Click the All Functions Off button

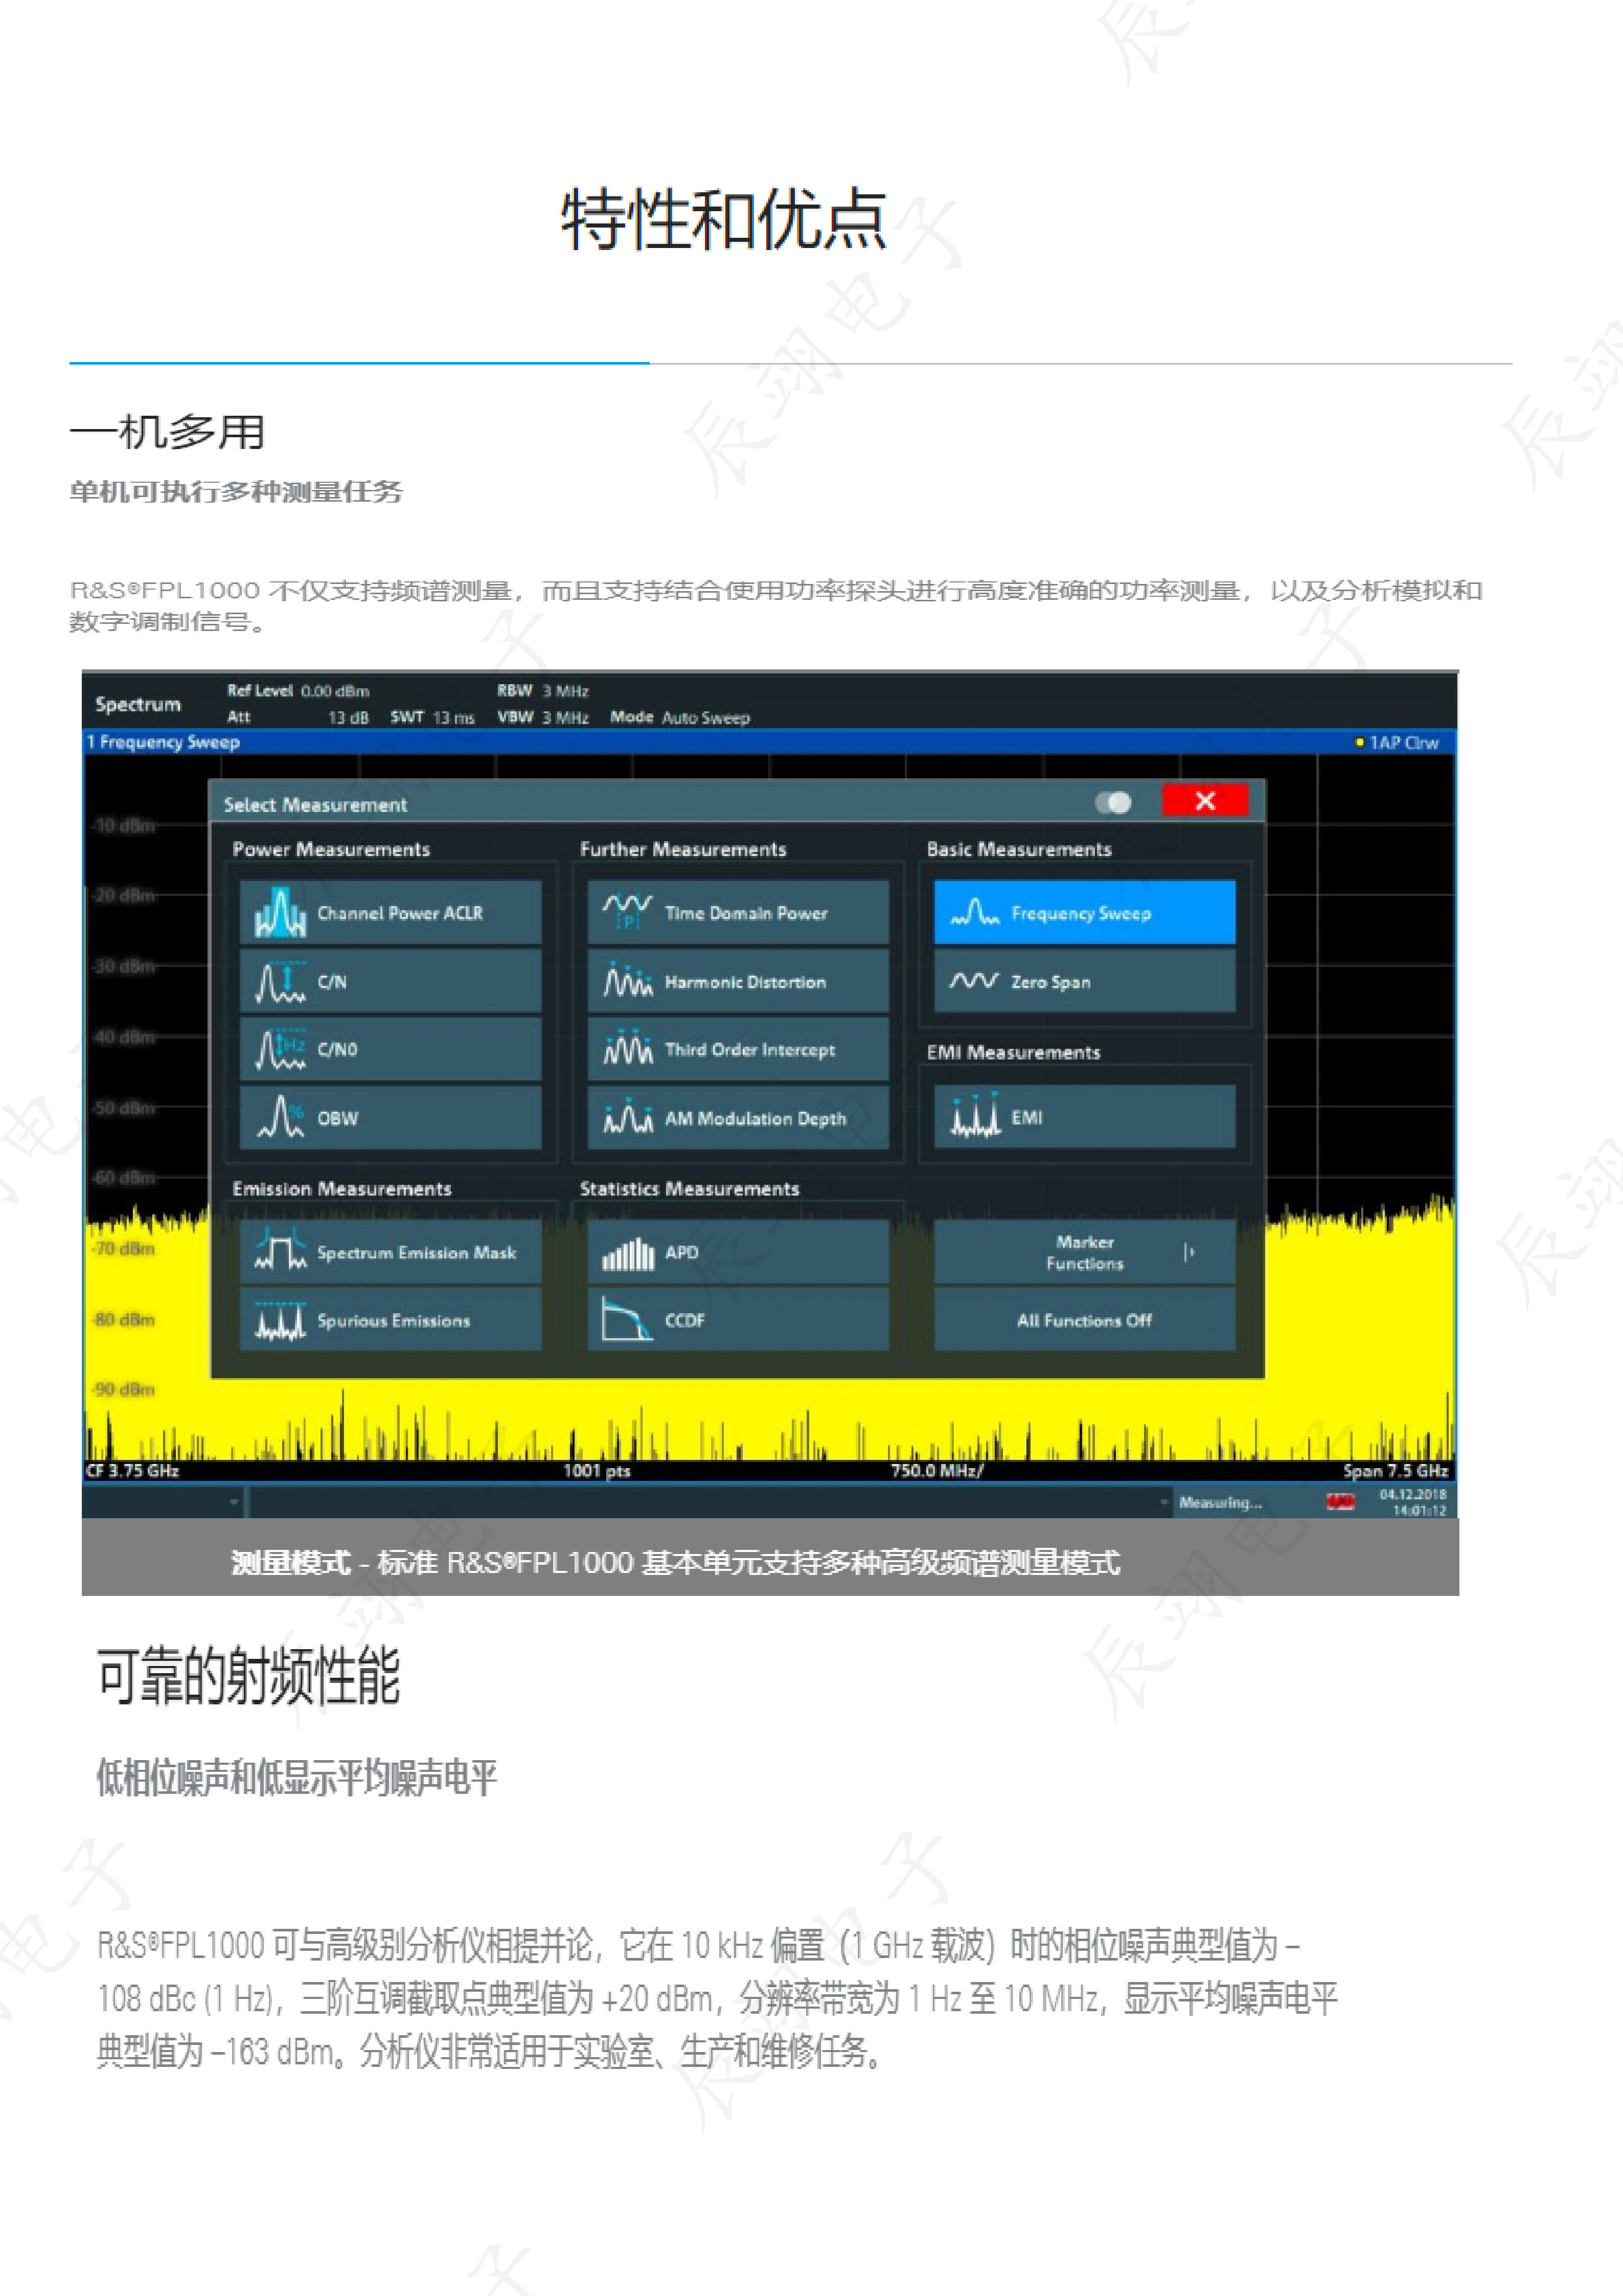point(1084,1320)
